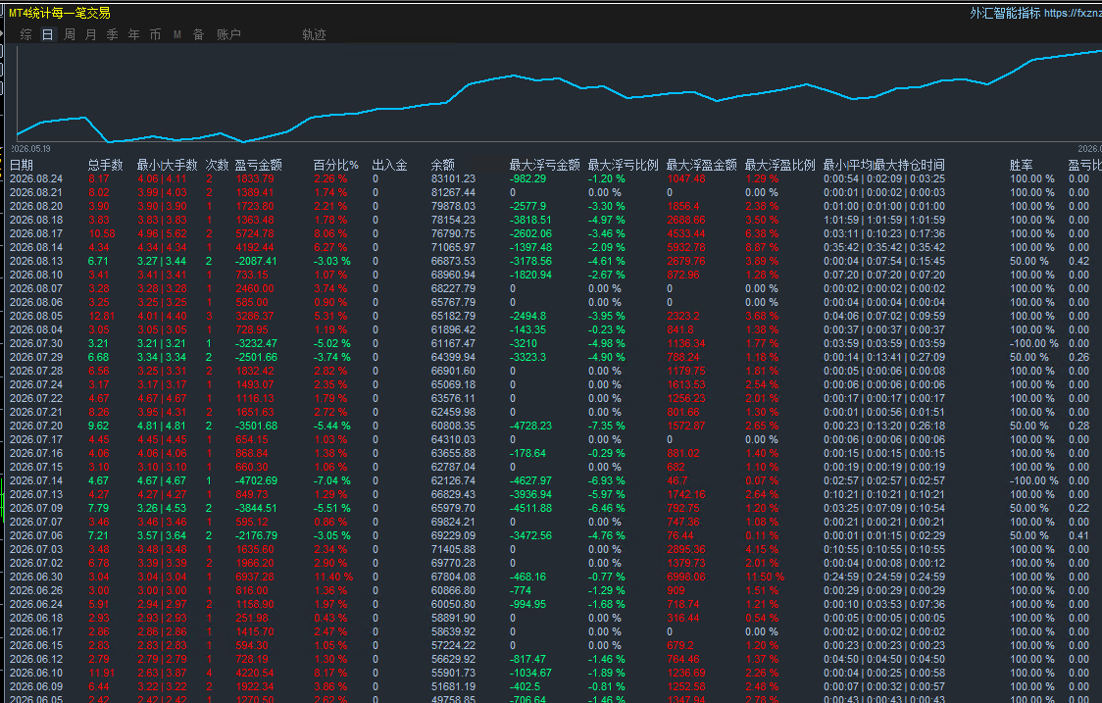Click the 胜率 column header

(x=1022, y=165)
